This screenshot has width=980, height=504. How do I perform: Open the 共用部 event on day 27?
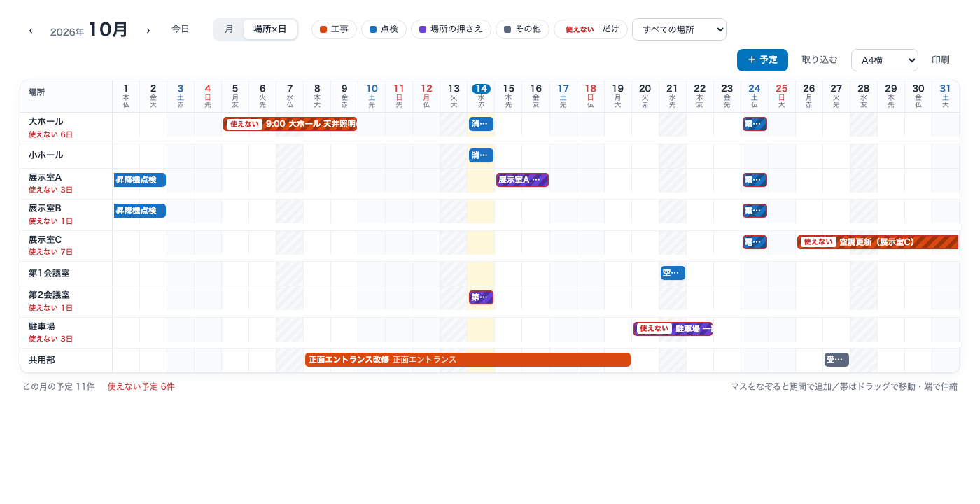(x=836, y=360)
